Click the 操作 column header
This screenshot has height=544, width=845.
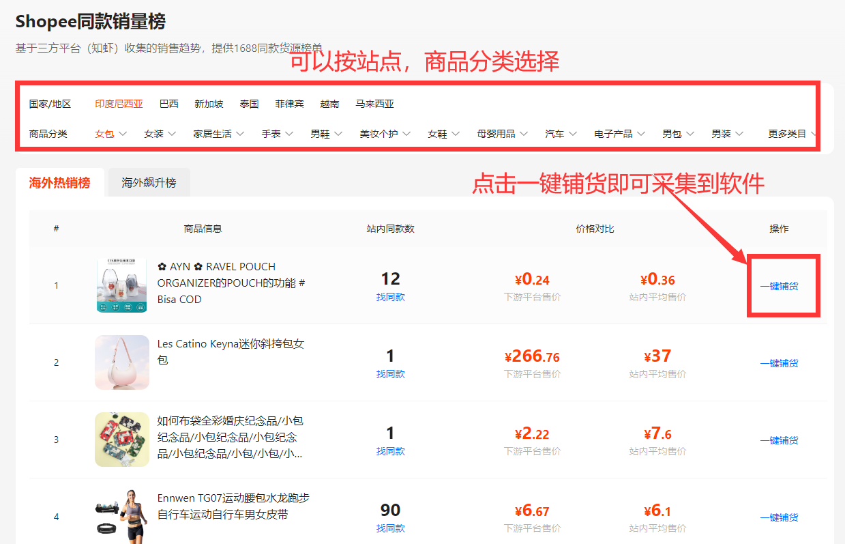click(779, 229)
